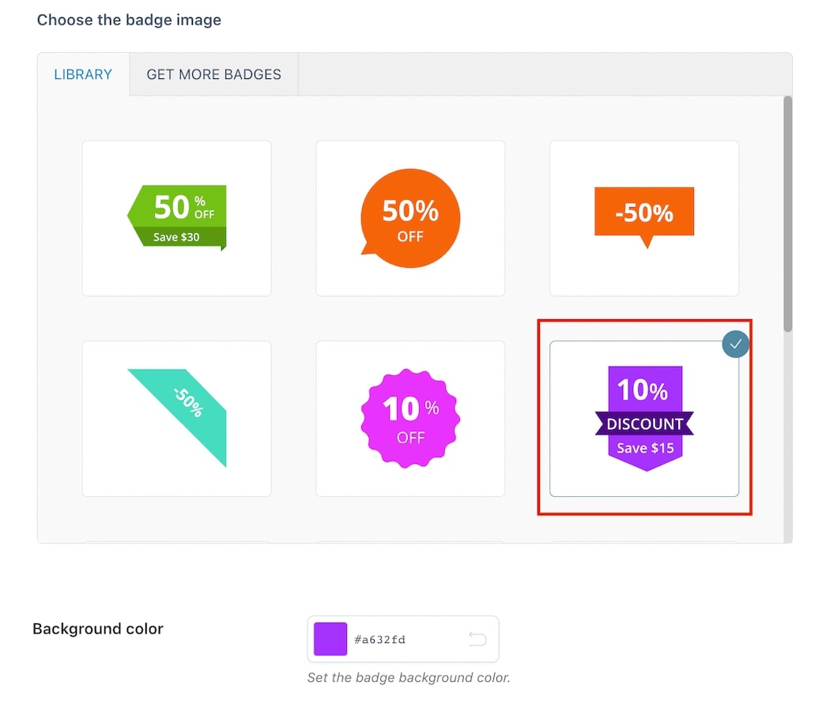This screenshot has height=711, width=815.
Task: Switch to the LIBRARY tab
Action: click(83, 74)
